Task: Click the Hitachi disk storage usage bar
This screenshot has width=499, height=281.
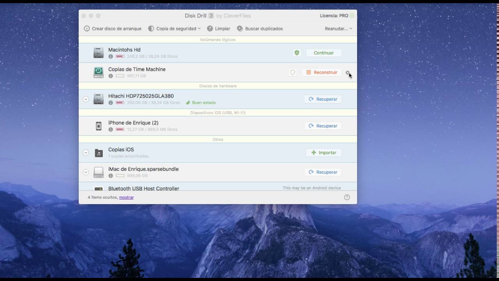Action: 120,103
